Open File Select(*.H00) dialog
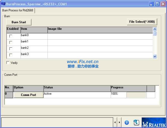Screen dimensions: 167x128 click(142, 22)
